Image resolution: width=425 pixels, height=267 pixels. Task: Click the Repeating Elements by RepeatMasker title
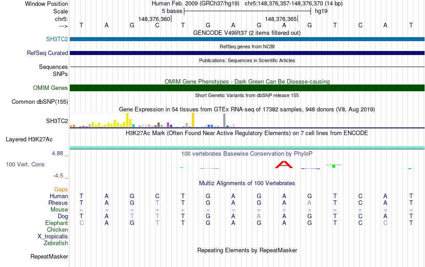(247, 250)
